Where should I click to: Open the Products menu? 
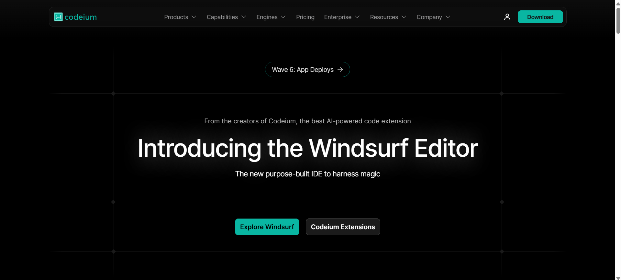[x=180, y=17]
